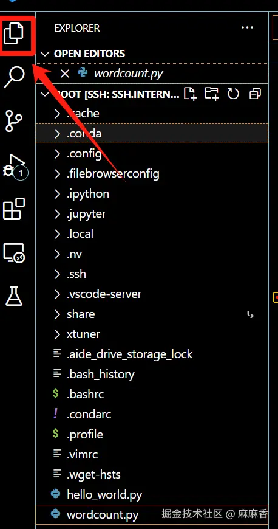Viewport: 278px width, 529px height.
Task: Open the Explorer view in activity bar
Action: point(14,33)
